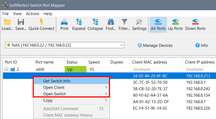Click the Load folder icon
216x119 pixels.
(7, 22)
